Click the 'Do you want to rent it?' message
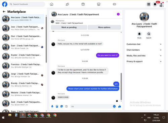 (108, 55)
